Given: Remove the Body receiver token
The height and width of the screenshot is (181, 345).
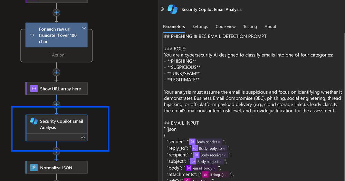Looking at the screenshot, I should tap(224, 155).
